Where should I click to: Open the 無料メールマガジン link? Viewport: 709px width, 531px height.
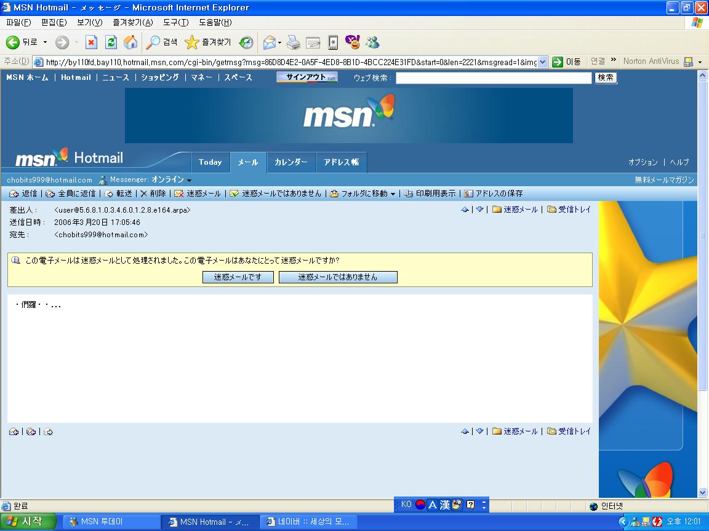[664, 179]
